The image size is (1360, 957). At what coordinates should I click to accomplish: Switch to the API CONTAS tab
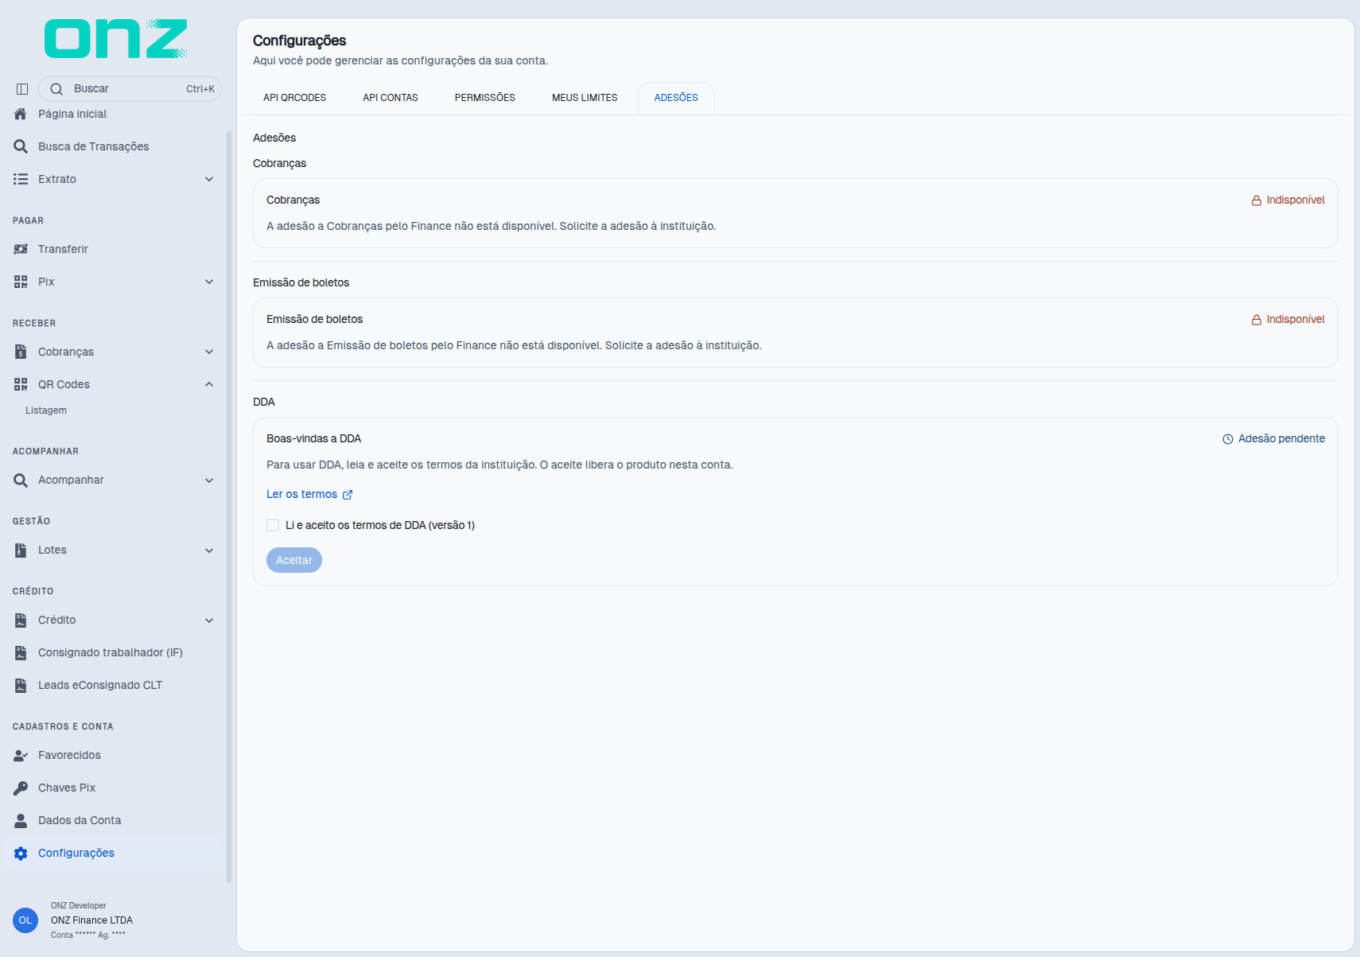(x=391, y=98)
